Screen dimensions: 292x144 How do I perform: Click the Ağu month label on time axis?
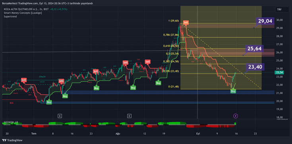point(118,134)
